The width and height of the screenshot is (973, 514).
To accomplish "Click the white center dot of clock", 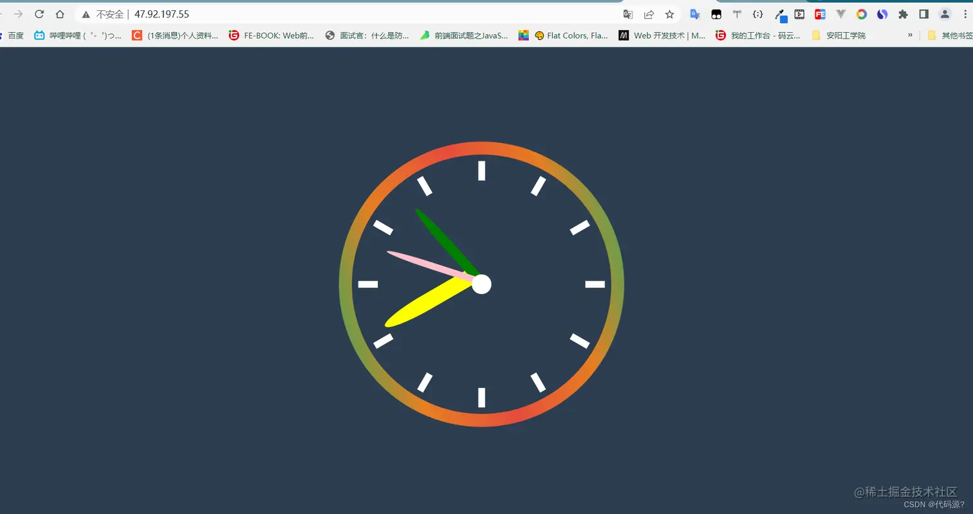I will pyautogui.click(x=481, y=284).
